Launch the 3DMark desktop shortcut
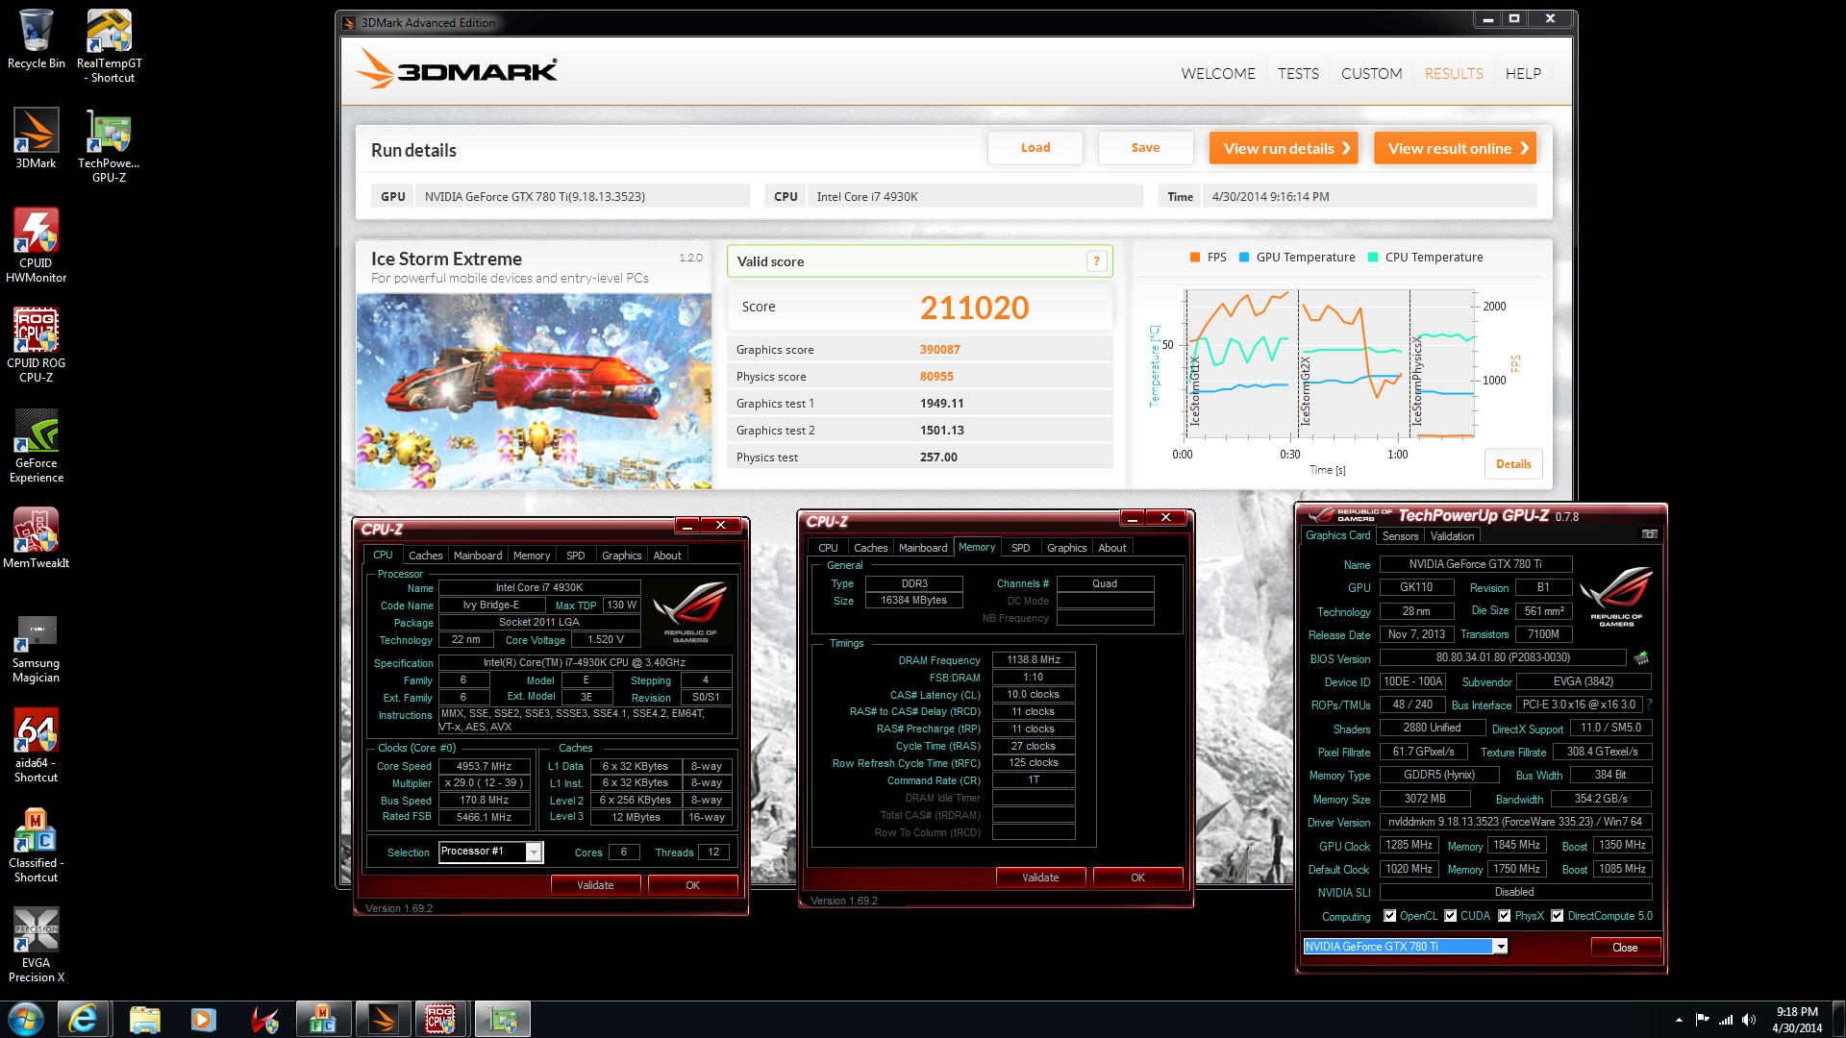 36,138
